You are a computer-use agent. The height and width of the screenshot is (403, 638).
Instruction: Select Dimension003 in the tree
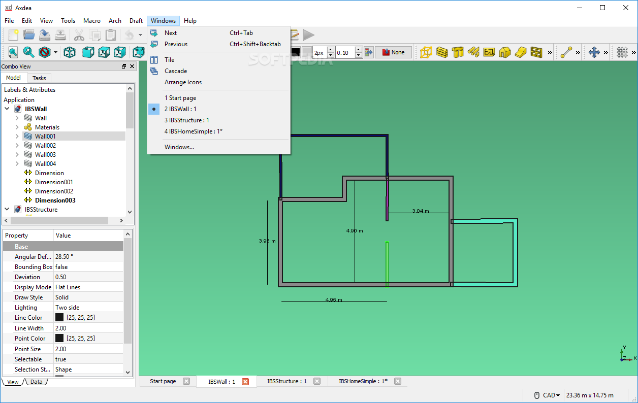coord(55,200)
